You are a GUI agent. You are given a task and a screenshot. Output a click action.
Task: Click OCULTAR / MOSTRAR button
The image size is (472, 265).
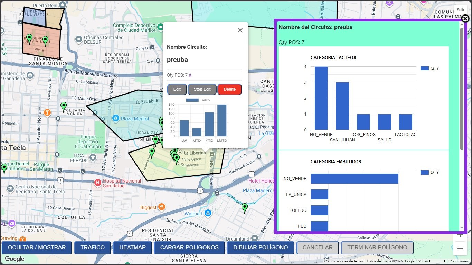pos(37,247)
